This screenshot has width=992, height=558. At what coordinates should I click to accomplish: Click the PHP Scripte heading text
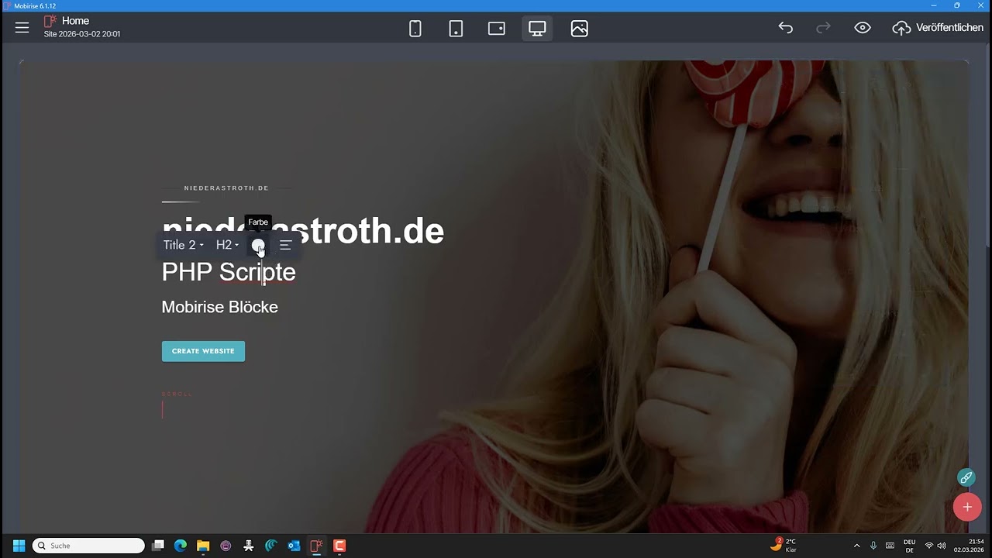click(229, 272)
